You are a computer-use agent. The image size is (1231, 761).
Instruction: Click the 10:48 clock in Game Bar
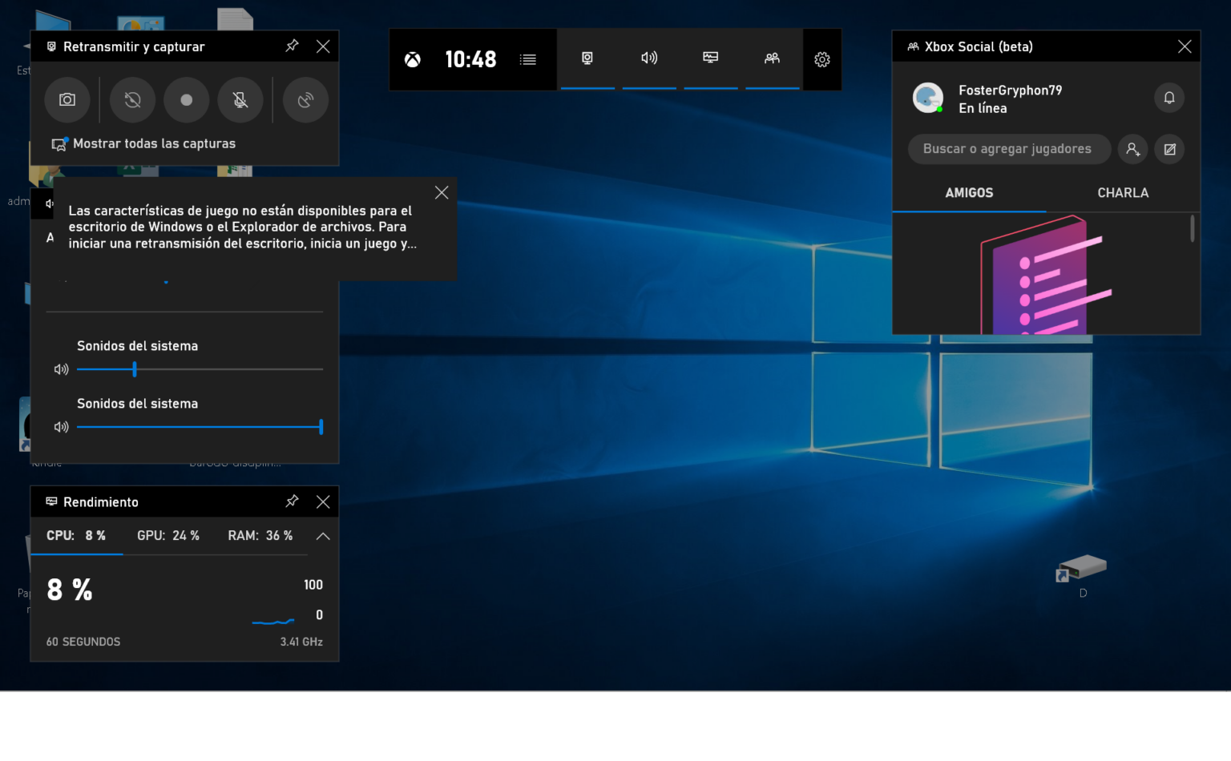pyautogui.click(x=470, y=59)
